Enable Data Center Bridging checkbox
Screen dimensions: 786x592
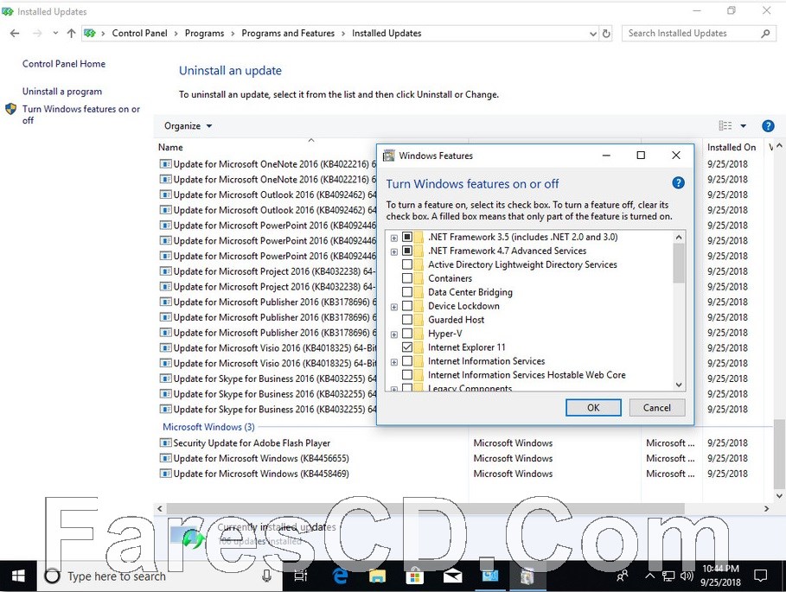pos(407,291)
